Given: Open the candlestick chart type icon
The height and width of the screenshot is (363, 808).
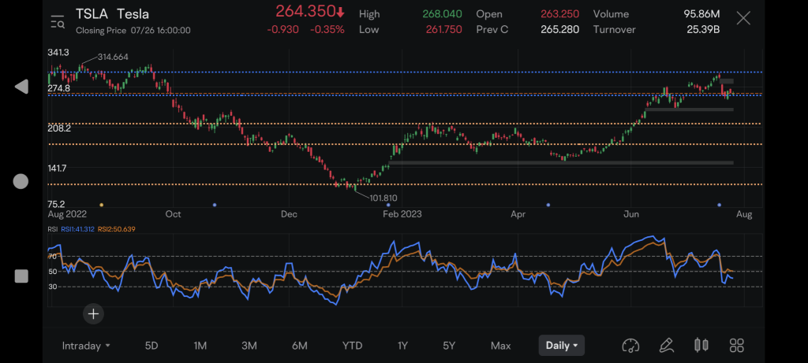Looking at the screenshot, I should [x=701, y=345].
